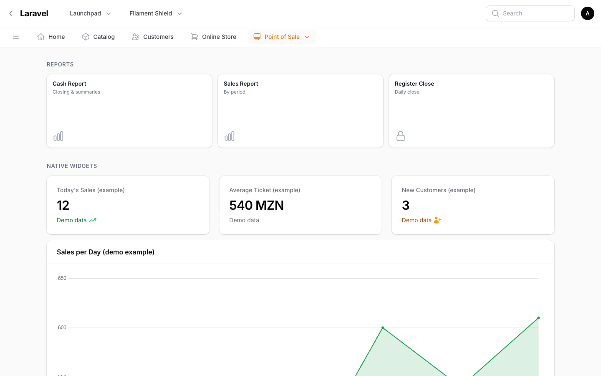Expand the Point of Sale chevron
601x376 pixels.
click(307, 37)
